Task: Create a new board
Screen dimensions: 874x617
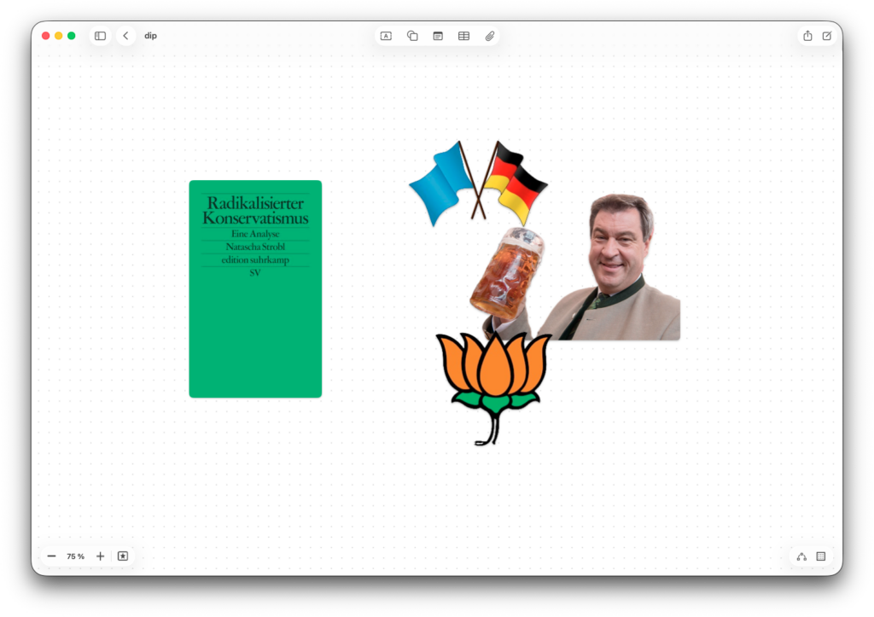Action: pos(827,36)
